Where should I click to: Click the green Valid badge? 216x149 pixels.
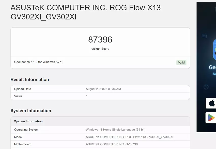(181, 62)
